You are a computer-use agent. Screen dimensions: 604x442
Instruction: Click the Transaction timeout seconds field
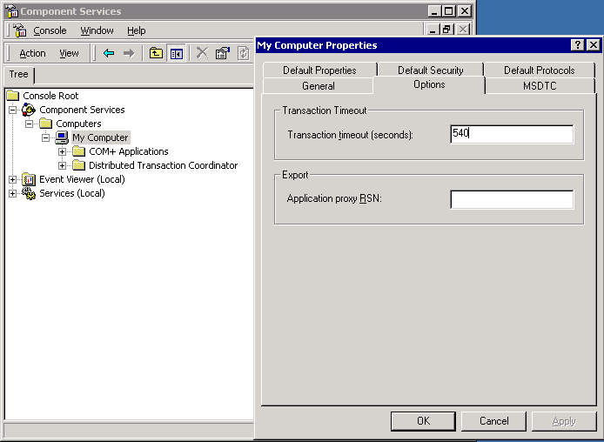tap(512, 134)
